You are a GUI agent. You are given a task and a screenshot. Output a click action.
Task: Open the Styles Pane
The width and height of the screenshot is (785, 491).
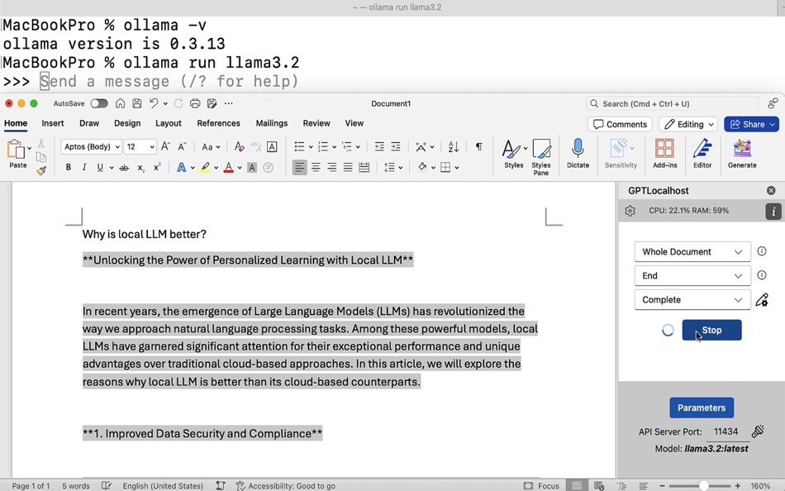[x=541, y=157]
